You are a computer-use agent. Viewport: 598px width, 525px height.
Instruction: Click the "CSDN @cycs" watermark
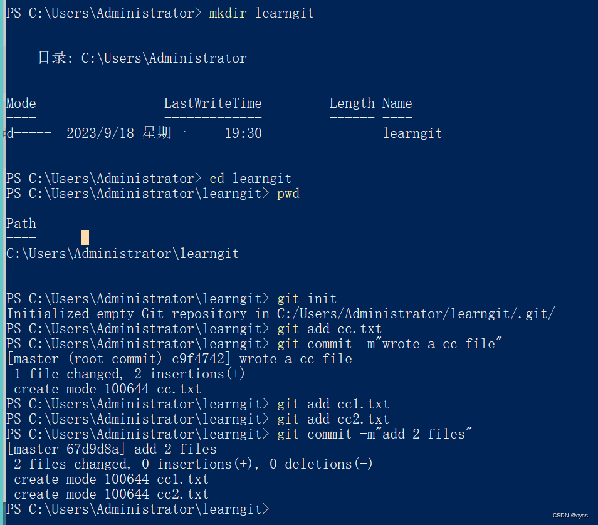(570, 516)
